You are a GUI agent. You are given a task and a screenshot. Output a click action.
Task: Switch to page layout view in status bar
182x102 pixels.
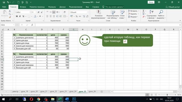pos(152,95)
